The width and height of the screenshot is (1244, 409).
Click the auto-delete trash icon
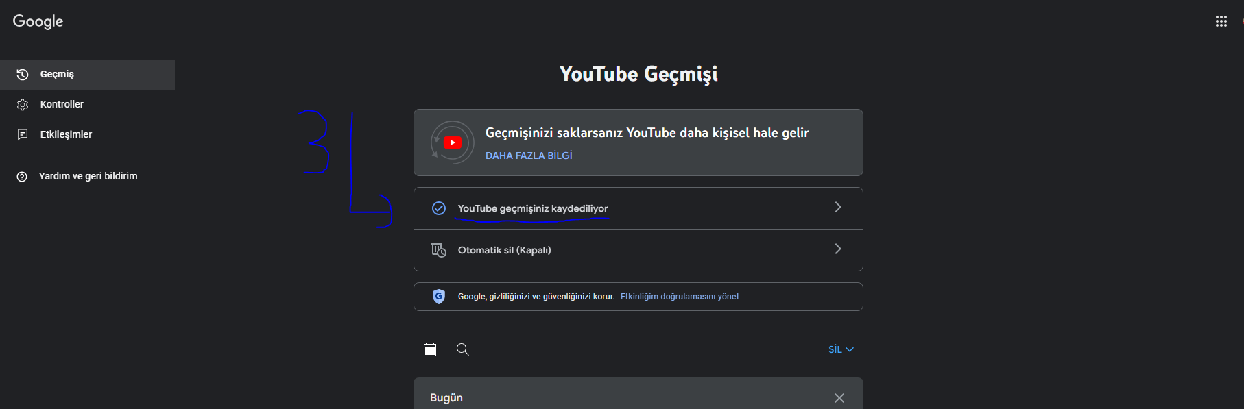pos(439,250)
